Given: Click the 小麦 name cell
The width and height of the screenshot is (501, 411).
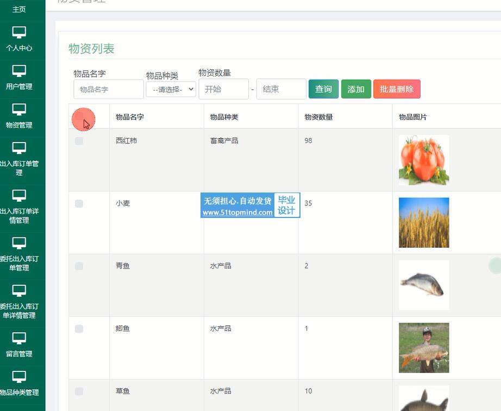Looking at the screenshot, I should tap(123, 203).
